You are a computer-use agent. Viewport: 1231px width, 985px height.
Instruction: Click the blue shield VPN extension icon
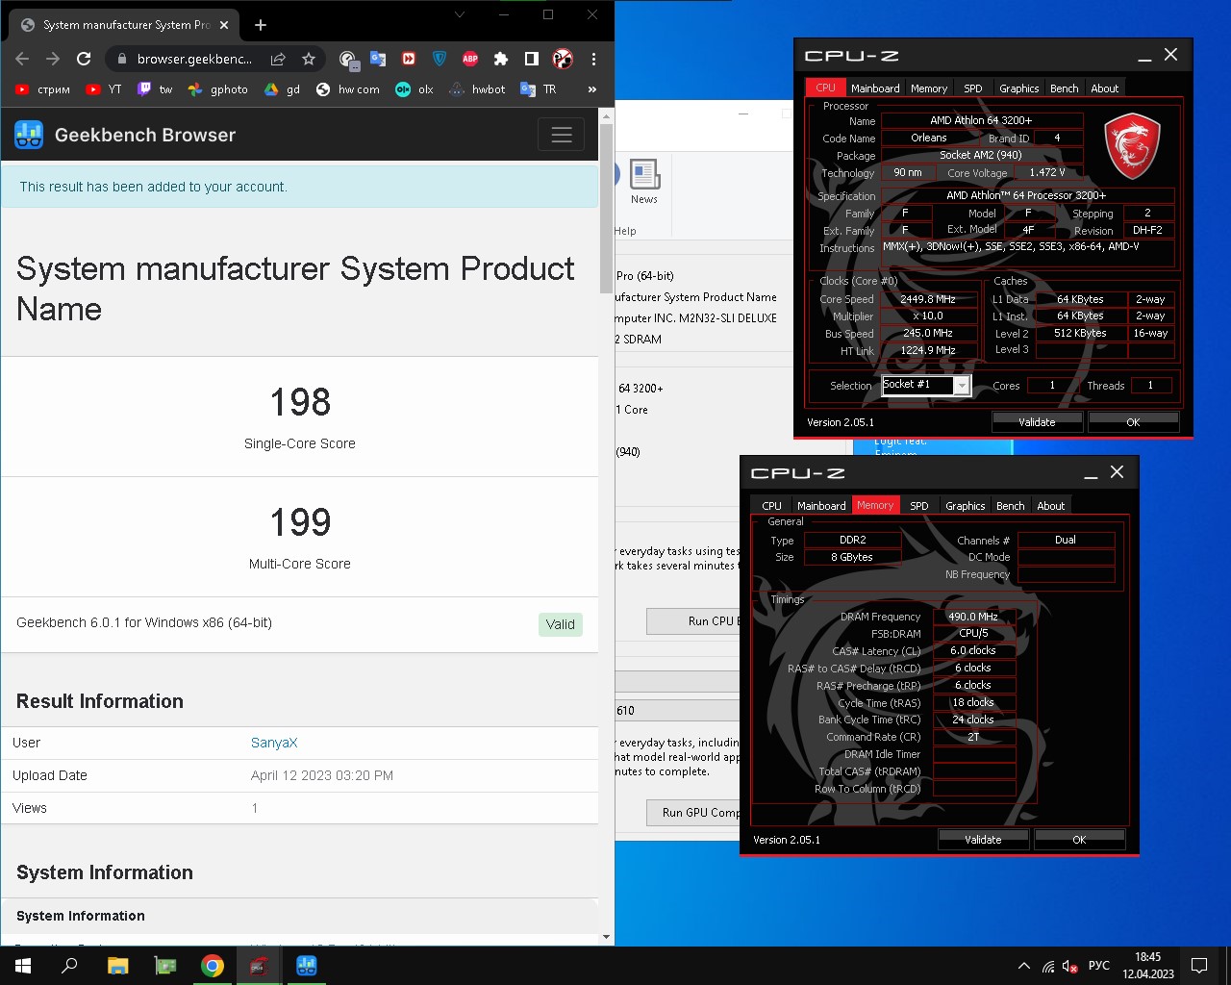click(x=440, y=59)
